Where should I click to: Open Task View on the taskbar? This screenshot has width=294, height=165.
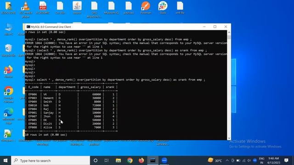(x=107, y=160)
